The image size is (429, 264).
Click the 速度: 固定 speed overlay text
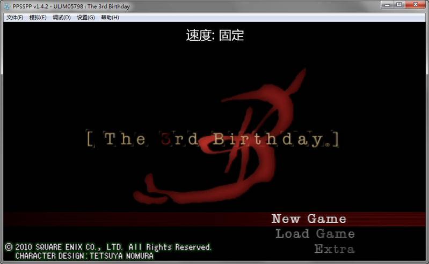click(215, 36)
